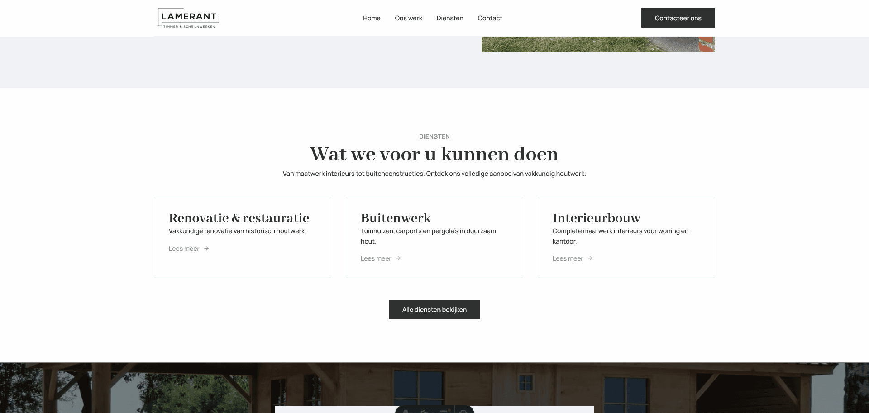Viewport: 869px width, 413px height.
Task: Open Lees meer for Renovatie & restauratie
Action: click(184, 249)
